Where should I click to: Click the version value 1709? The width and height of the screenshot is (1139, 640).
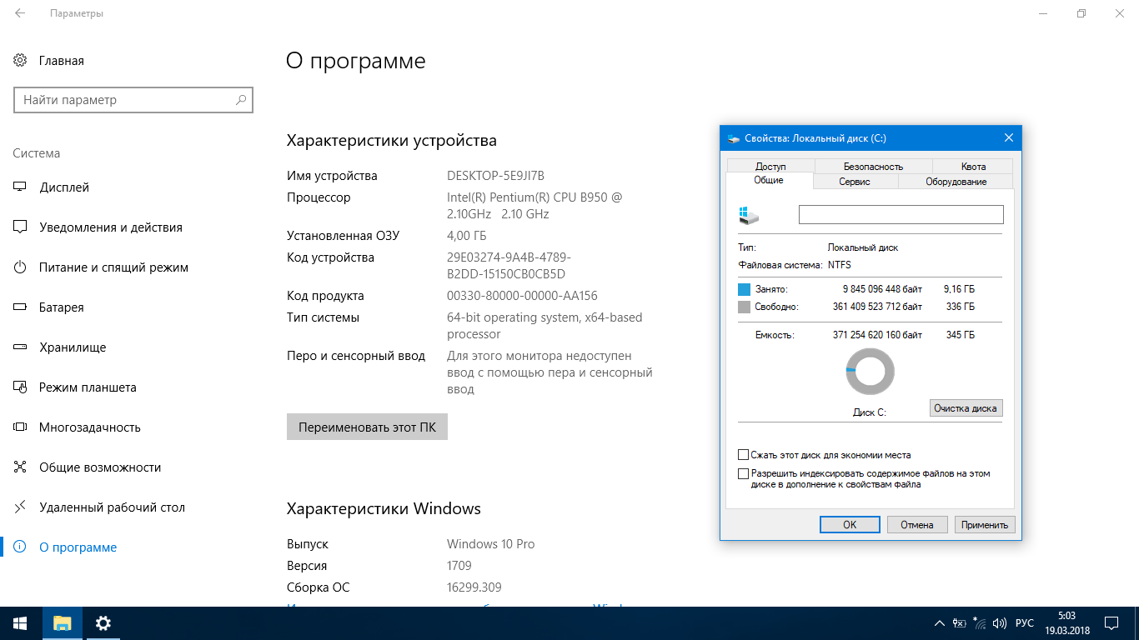pyautogui.click(x=459, y=566)
